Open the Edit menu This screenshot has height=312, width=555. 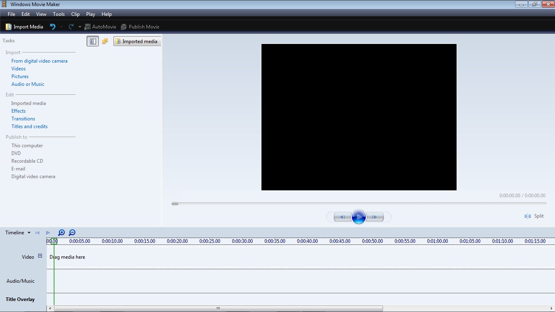26,14
